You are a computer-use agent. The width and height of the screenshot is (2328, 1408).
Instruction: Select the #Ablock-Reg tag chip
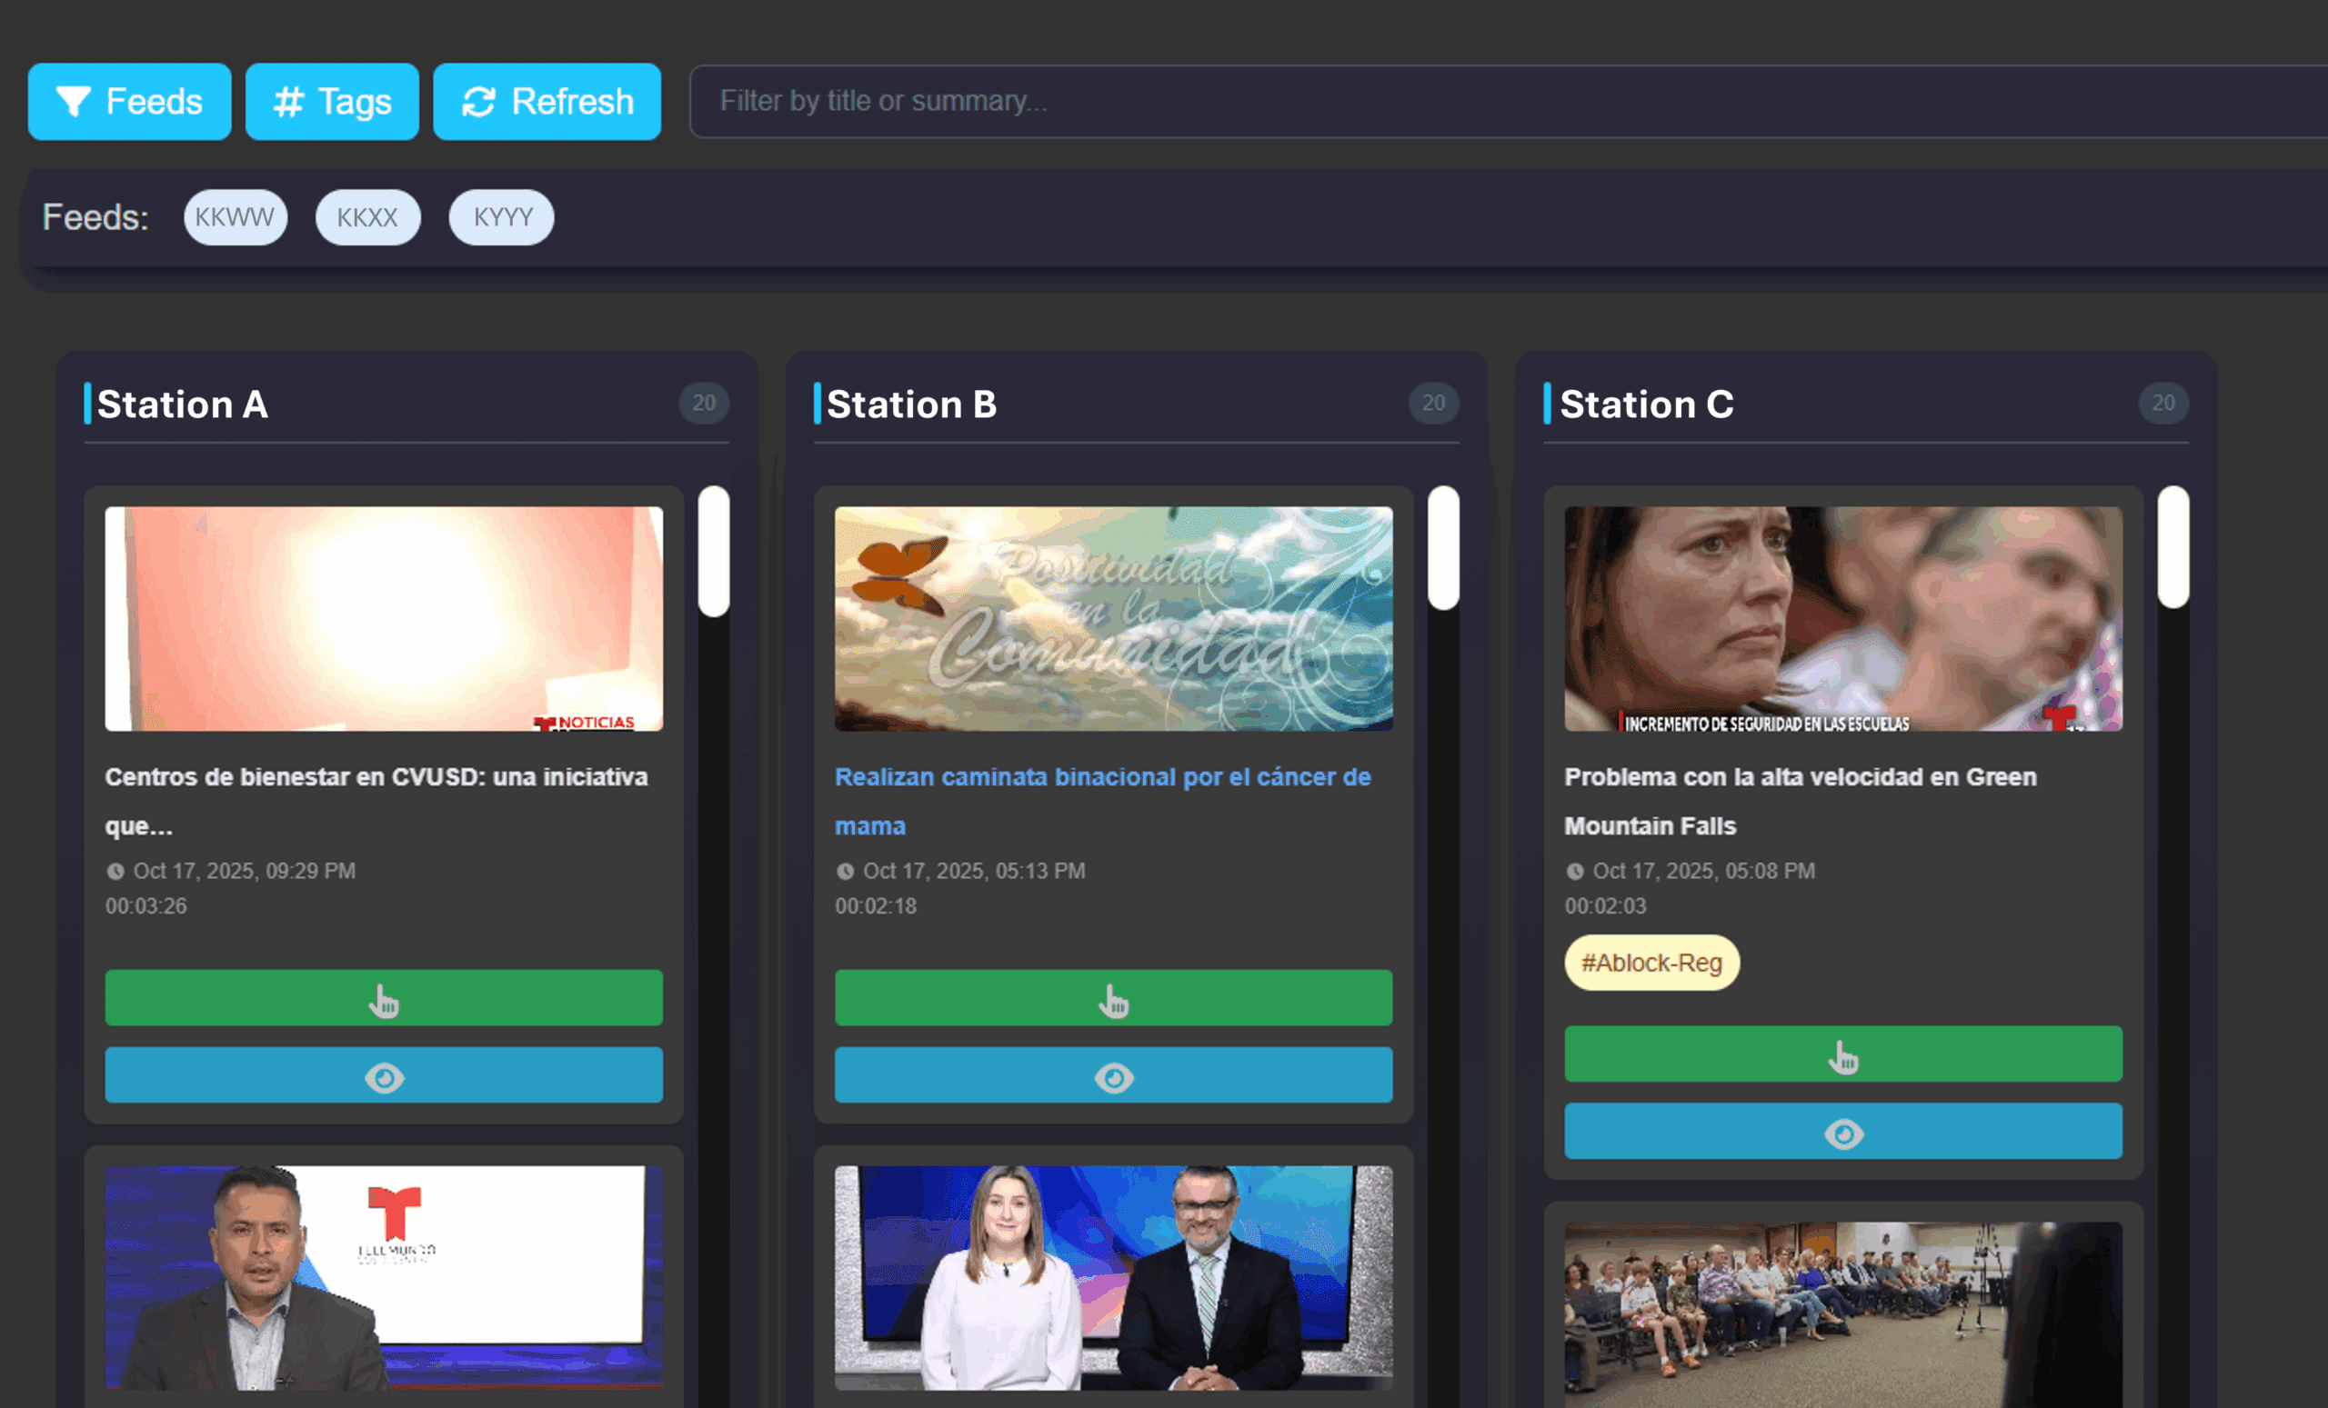[x=1651, y=963]
